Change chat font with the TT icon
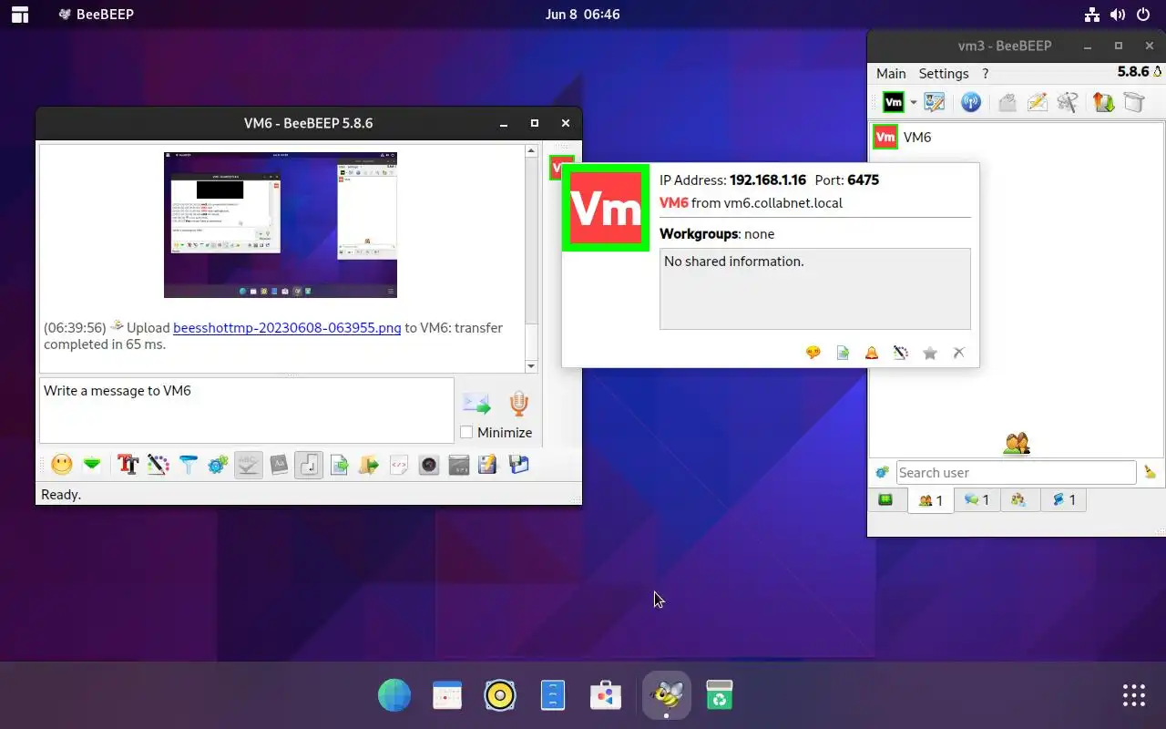The height and width of the screenshot is (729, 1166). (128, 465)
